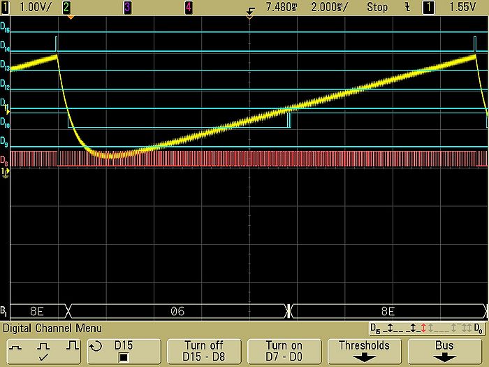Select the green channel 2 indicator

pos(66,6)
